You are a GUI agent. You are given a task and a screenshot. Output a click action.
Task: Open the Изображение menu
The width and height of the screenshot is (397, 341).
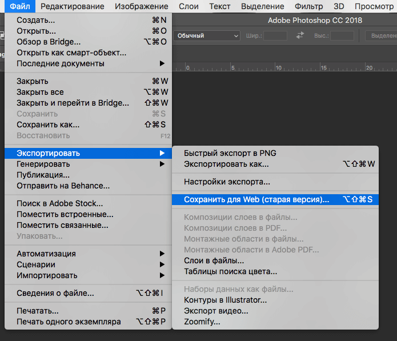pos(141,6)
